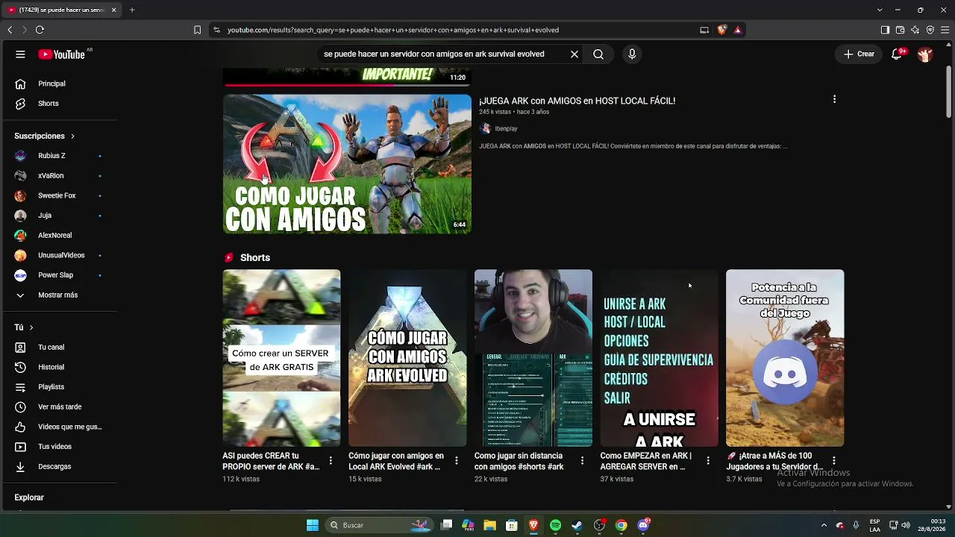The width and height of the screenshot is (955, 537).
Task: Open options for the Atrae a MÁS de 100 short
Action: 834,461
